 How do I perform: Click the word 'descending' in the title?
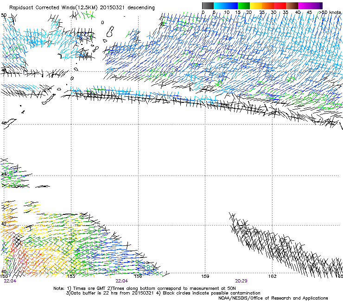tap(141, 8)
